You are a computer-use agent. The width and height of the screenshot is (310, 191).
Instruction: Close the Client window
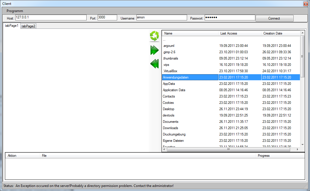tap(306, 4)
